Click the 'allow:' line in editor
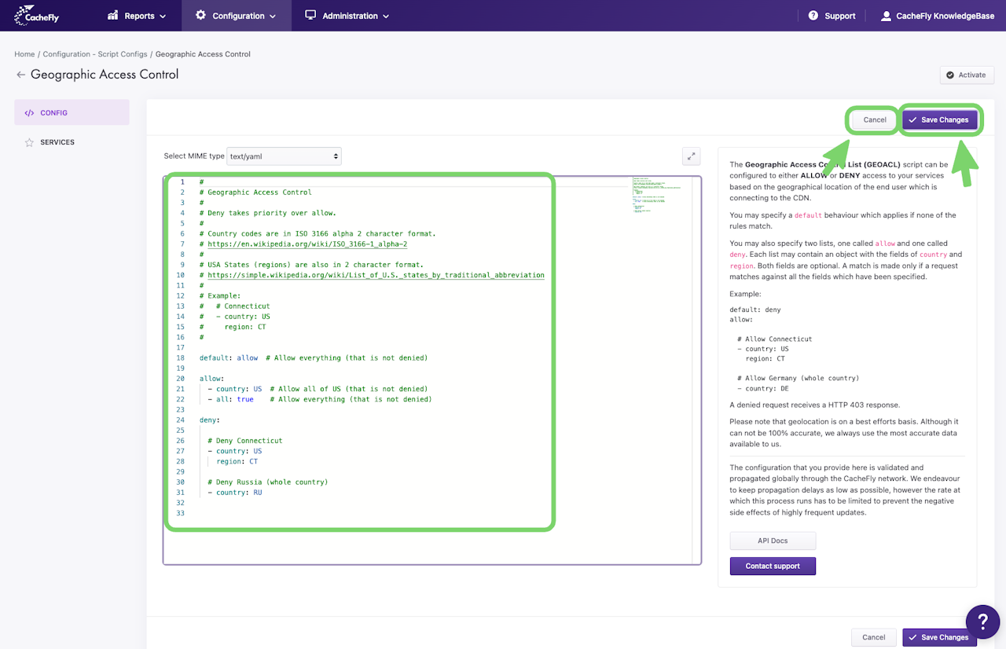This screenshot has width=1006, height=649. point(212,378)
